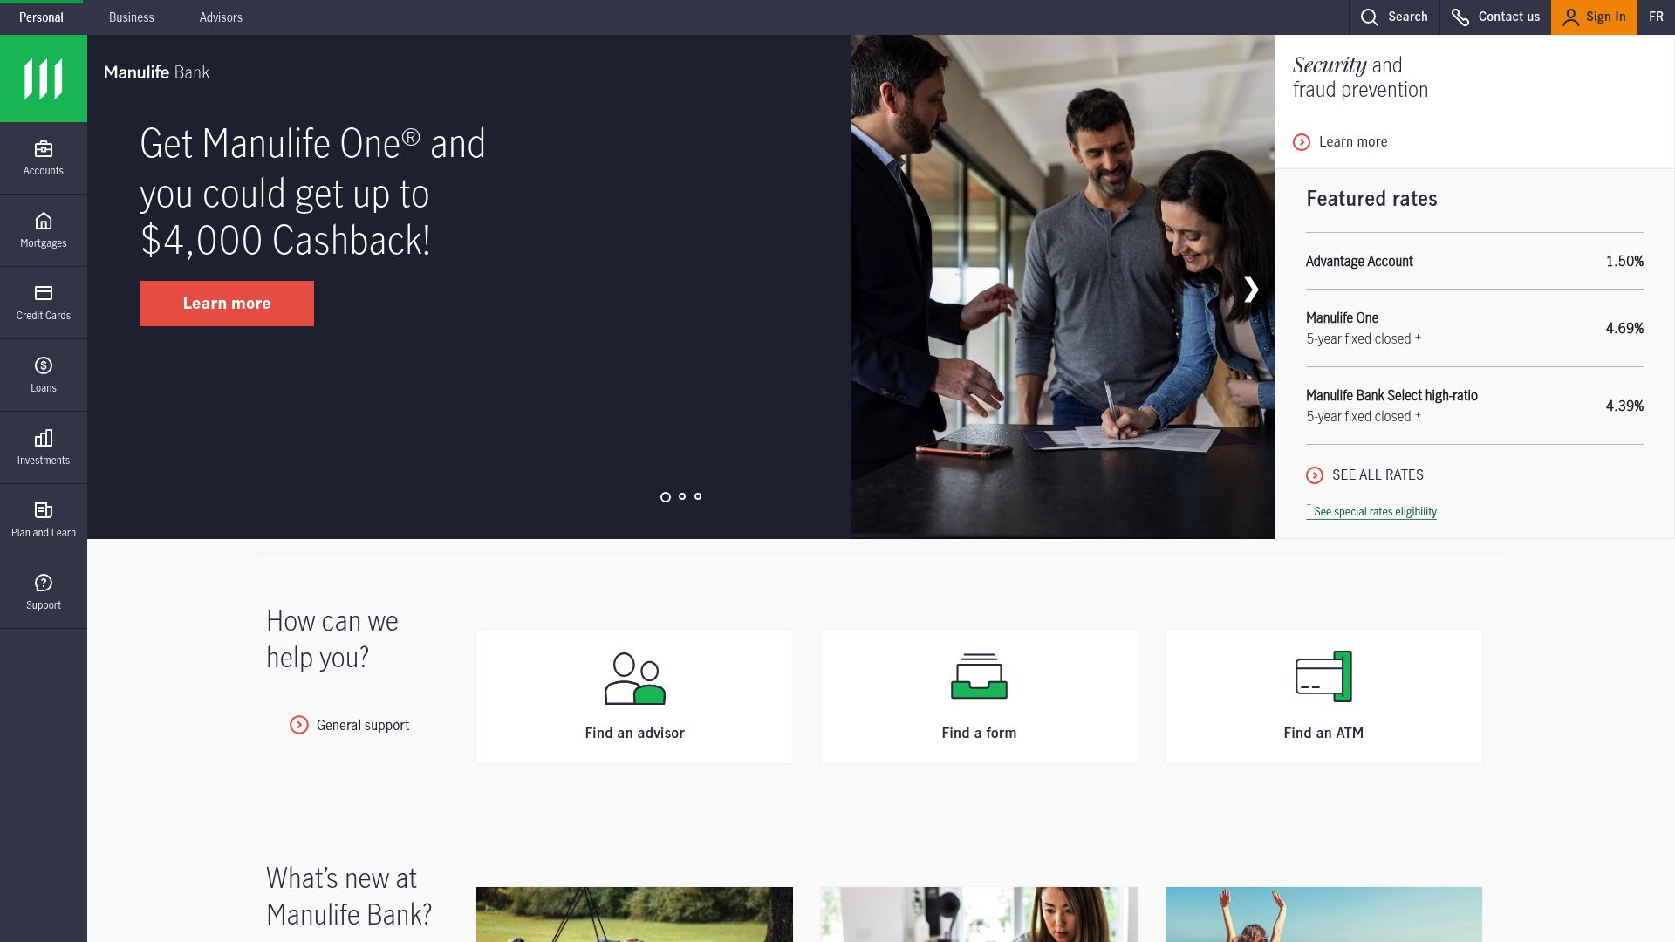Click the red arrow beside Learn more

click(x=1302, y=142)
